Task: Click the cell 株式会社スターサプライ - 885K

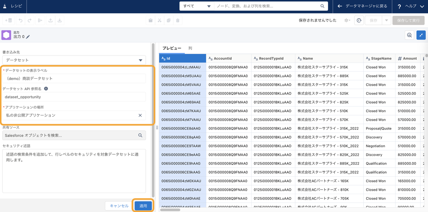Action: point(329,76)
